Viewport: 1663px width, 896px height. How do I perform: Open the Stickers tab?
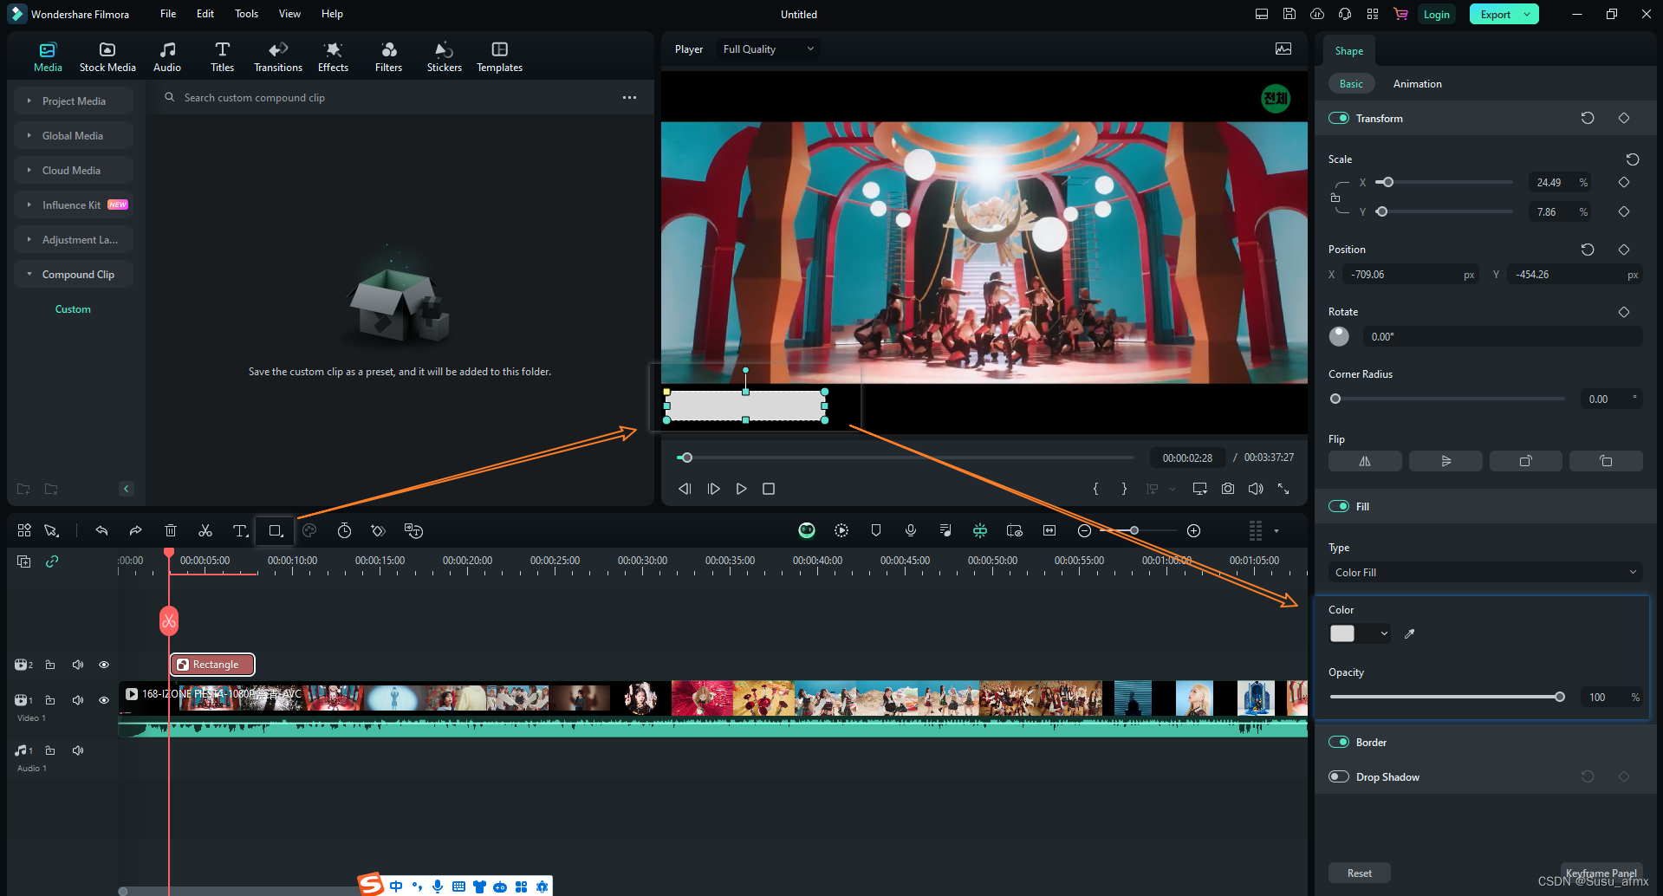coord(444,57)
